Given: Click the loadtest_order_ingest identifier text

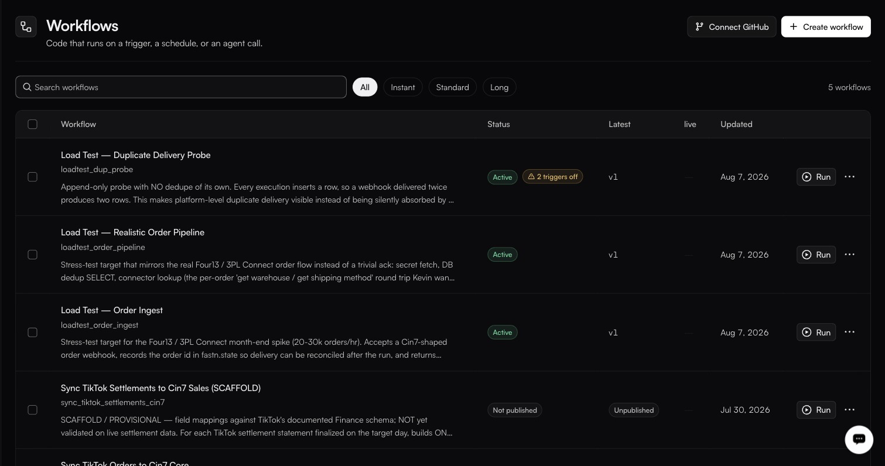Looking at the screenshot, I should tap(100, 325).
